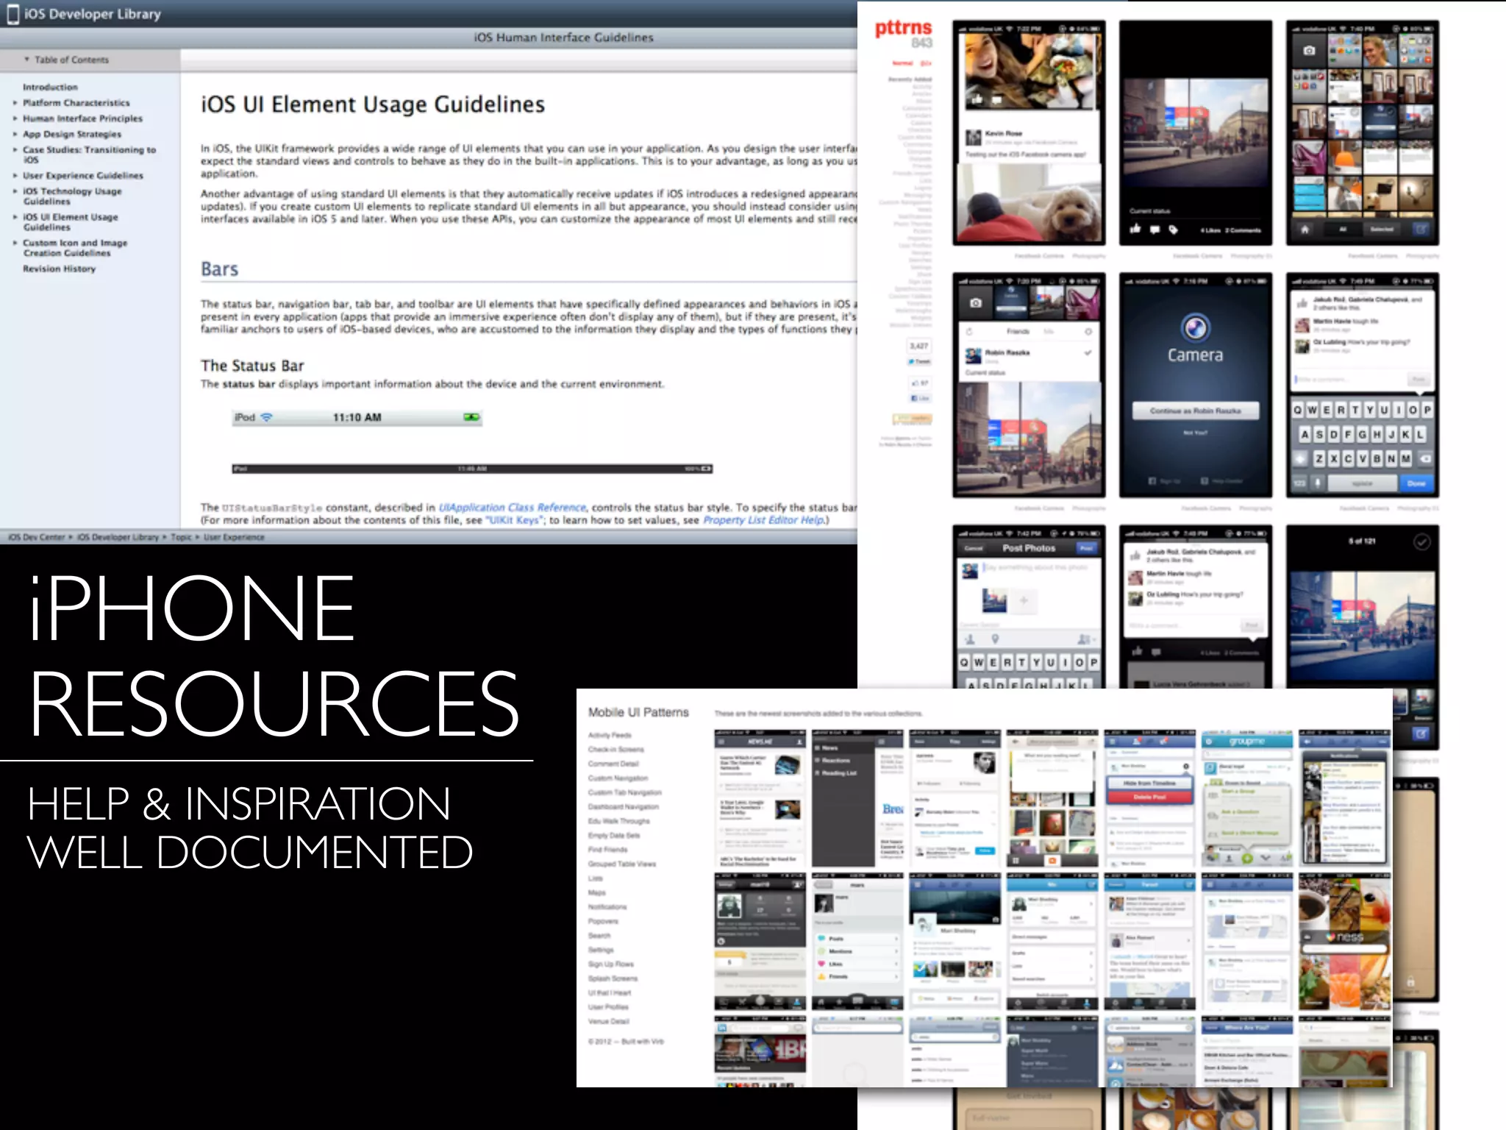Open Revision History in table of contents
Image resolution: width=1506 pixels, height=1130 pixels.
click(59, 269)
